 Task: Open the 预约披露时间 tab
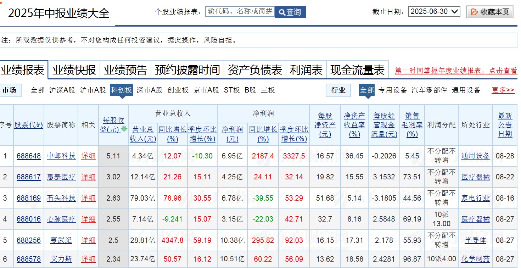(187, 70)
